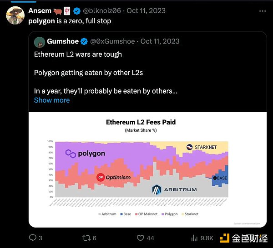Click the Ansem display name
Image resolution: width=273 pixels, height=248 pixels.
(x=40, y=10)
